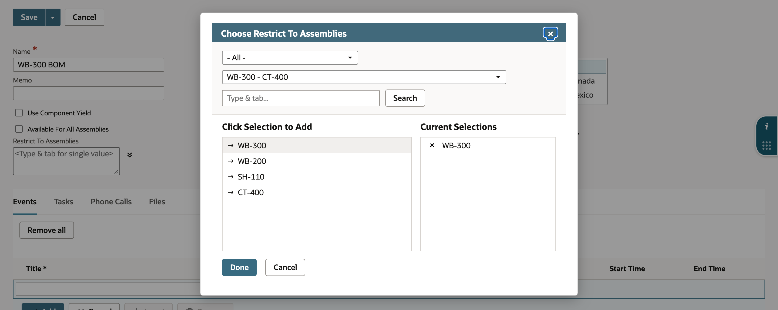Open the Save button dropdown arrow
The image size is (778, 310).
tap(53, 17)
